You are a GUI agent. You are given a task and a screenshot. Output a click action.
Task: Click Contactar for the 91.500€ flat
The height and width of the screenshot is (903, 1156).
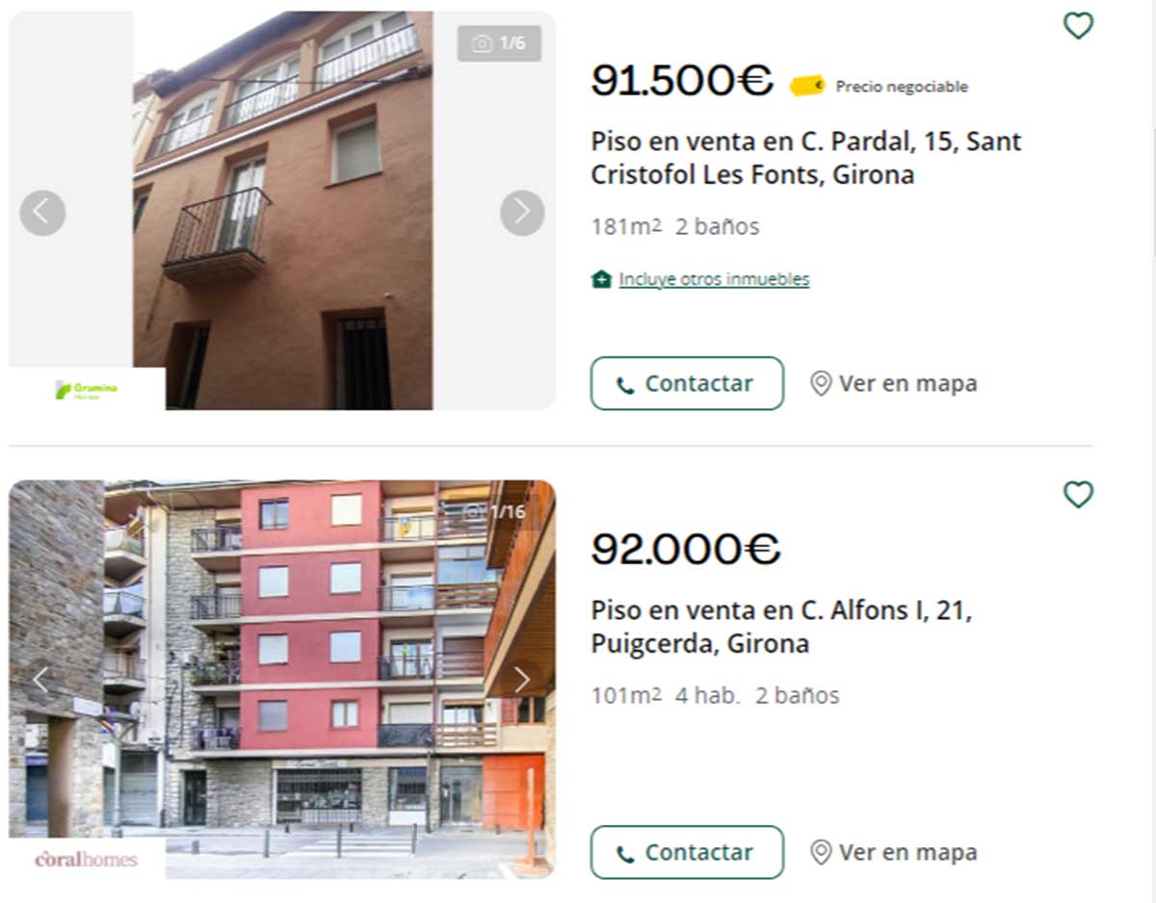tap(687, 383)
